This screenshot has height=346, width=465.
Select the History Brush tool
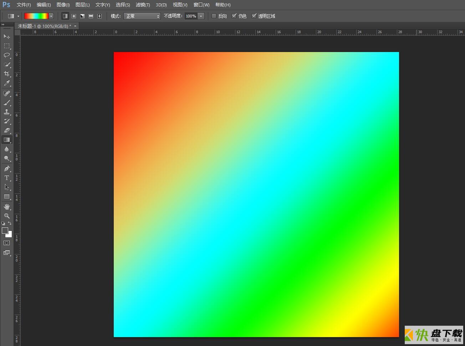[7, 121]
